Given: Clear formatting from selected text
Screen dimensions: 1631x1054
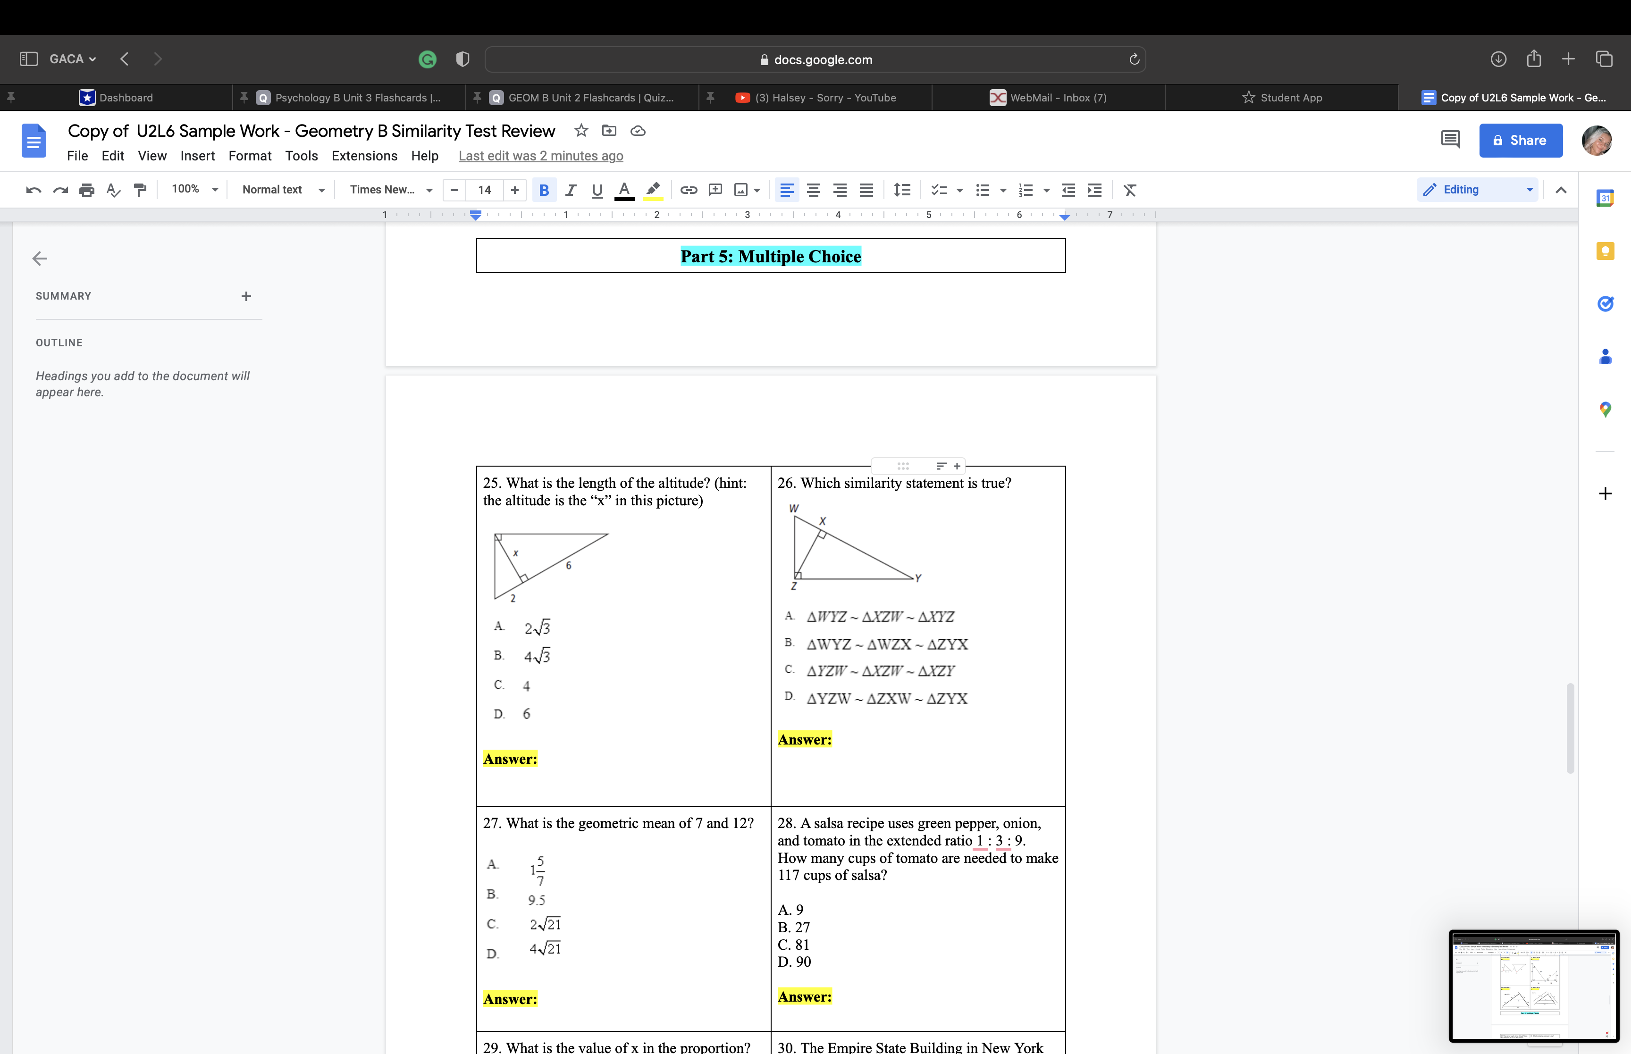Looking at the screenshot, I should [x=1129, y=190].
